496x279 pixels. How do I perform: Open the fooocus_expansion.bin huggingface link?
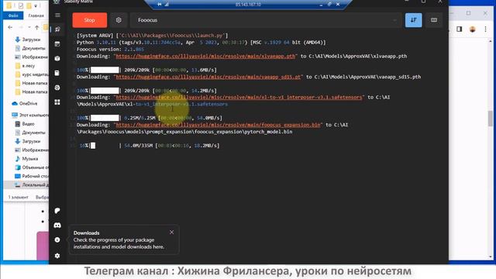[x=218, y=125]
